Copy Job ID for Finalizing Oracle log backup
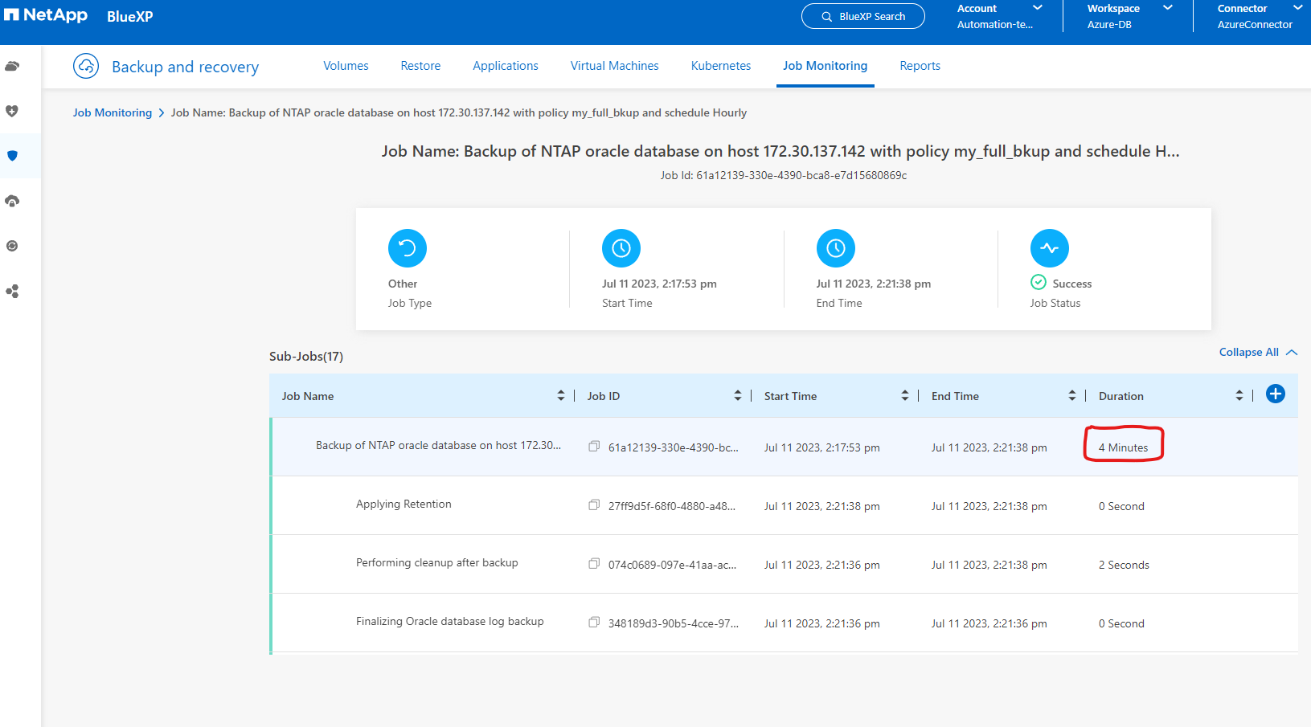This screenshot has width=1311, height=727. [x=594, y=623]
